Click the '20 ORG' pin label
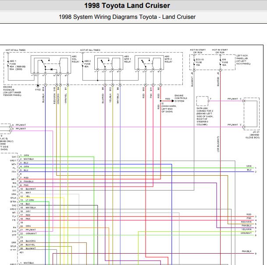267x265 pixels. (x=25, y=226)
